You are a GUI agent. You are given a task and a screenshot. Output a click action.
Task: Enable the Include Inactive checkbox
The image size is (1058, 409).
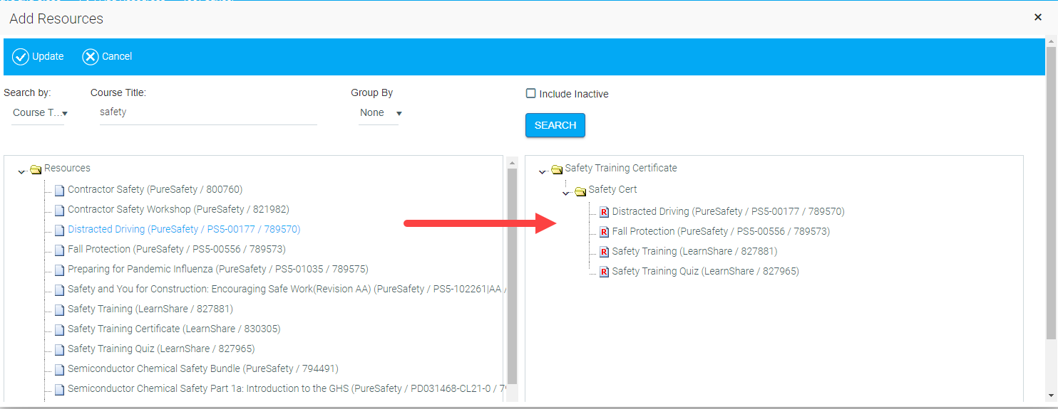[x=530, y=93]
